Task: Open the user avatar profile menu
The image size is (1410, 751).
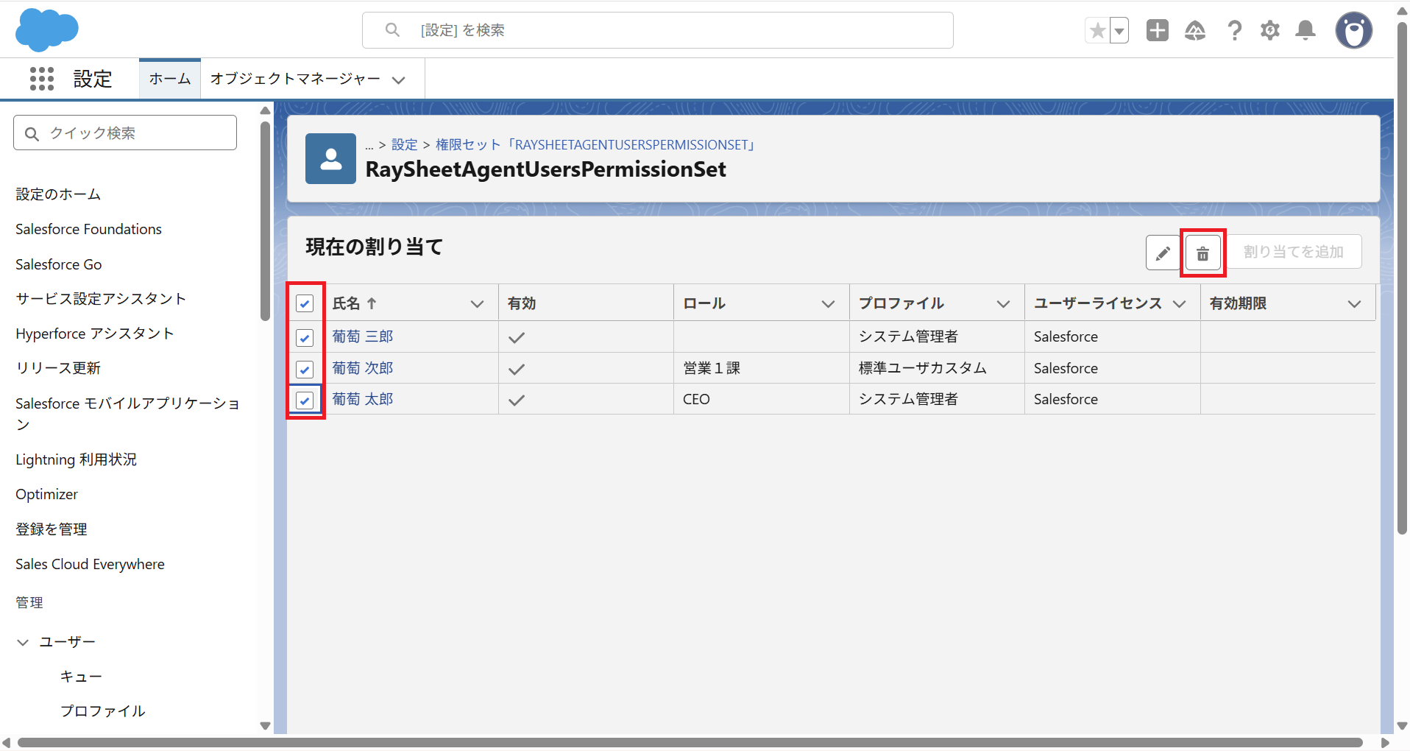Action: (1353, 30)
